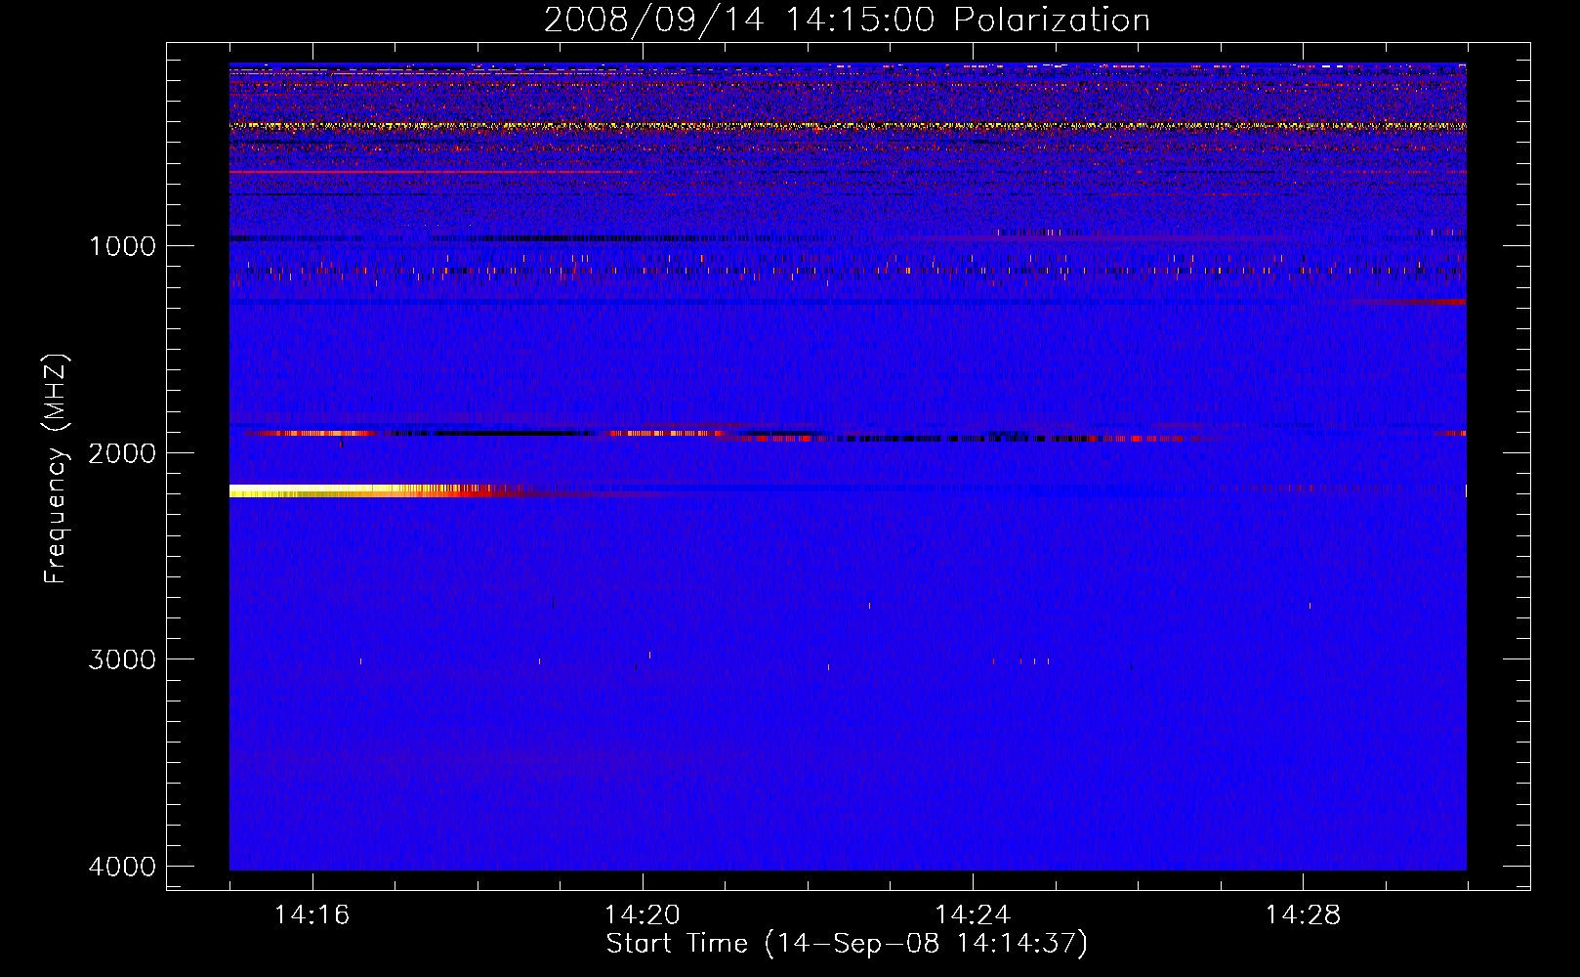The width and height of the screenshot is (1580, 977).
Task: Click the 'Start Time (14-Sep-08 14:14:37)' x-axis label
Action: (x=847, y=944)
